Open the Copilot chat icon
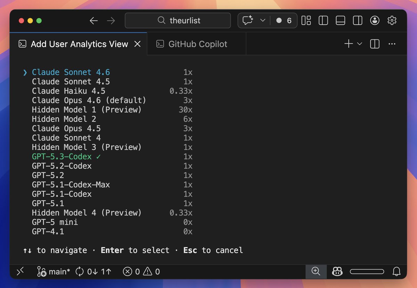This screenshot has height=288, width=417. pos(248,21)
